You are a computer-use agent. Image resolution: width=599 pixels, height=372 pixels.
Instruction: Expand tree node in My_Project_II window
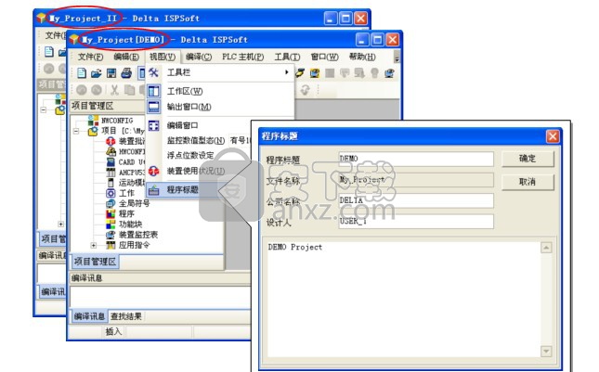[x=60, y=224]
